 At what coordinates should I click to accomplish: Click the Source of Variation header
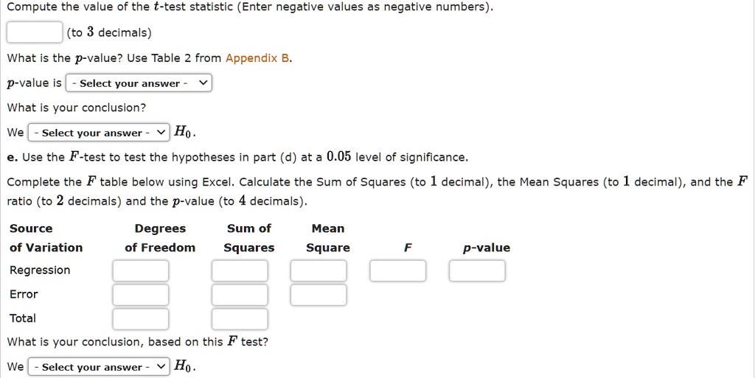click(x=46, y=238)
